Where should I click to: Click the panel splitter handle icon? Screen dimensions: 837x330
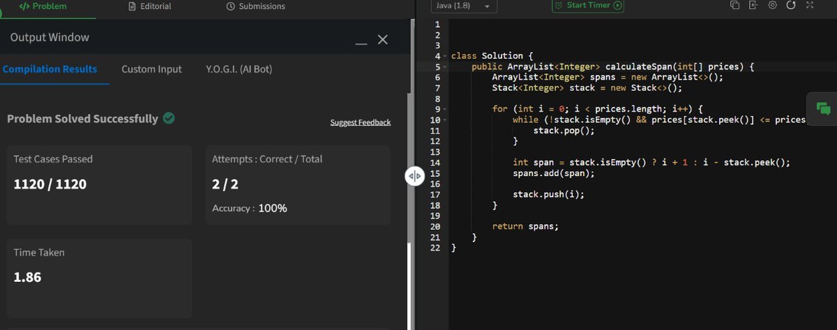[415, 177]
